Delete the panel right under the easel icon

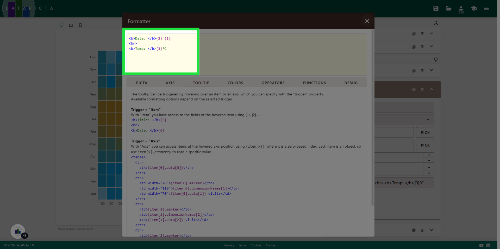coord(422,70)
